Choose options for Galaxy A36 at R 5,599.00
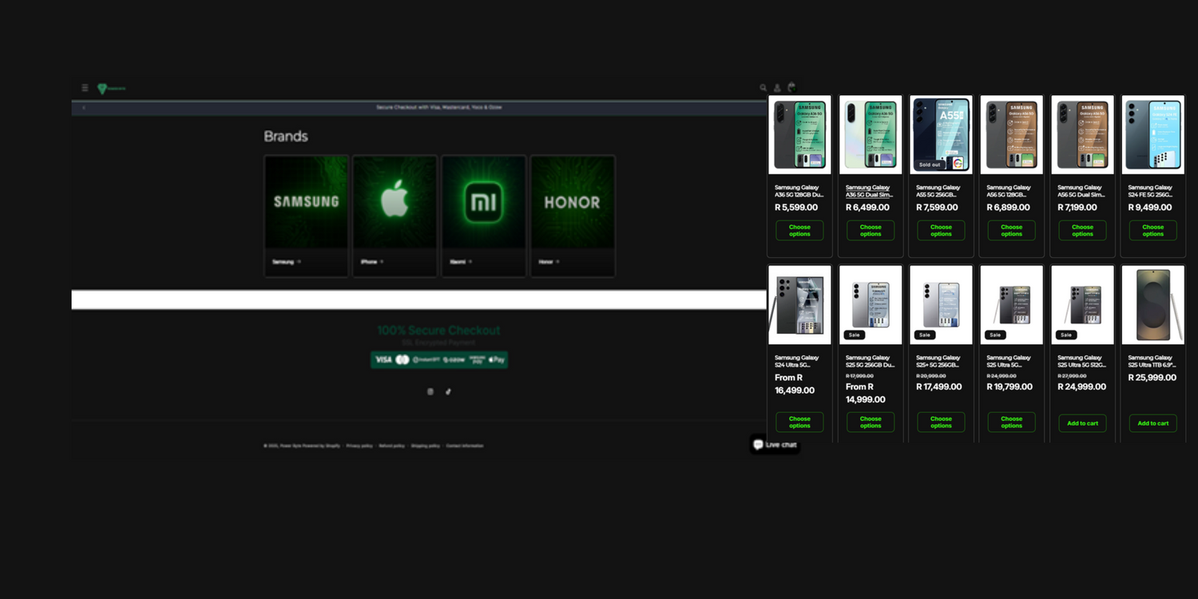This screenshot has width=1198, height=599. point(799,231)
